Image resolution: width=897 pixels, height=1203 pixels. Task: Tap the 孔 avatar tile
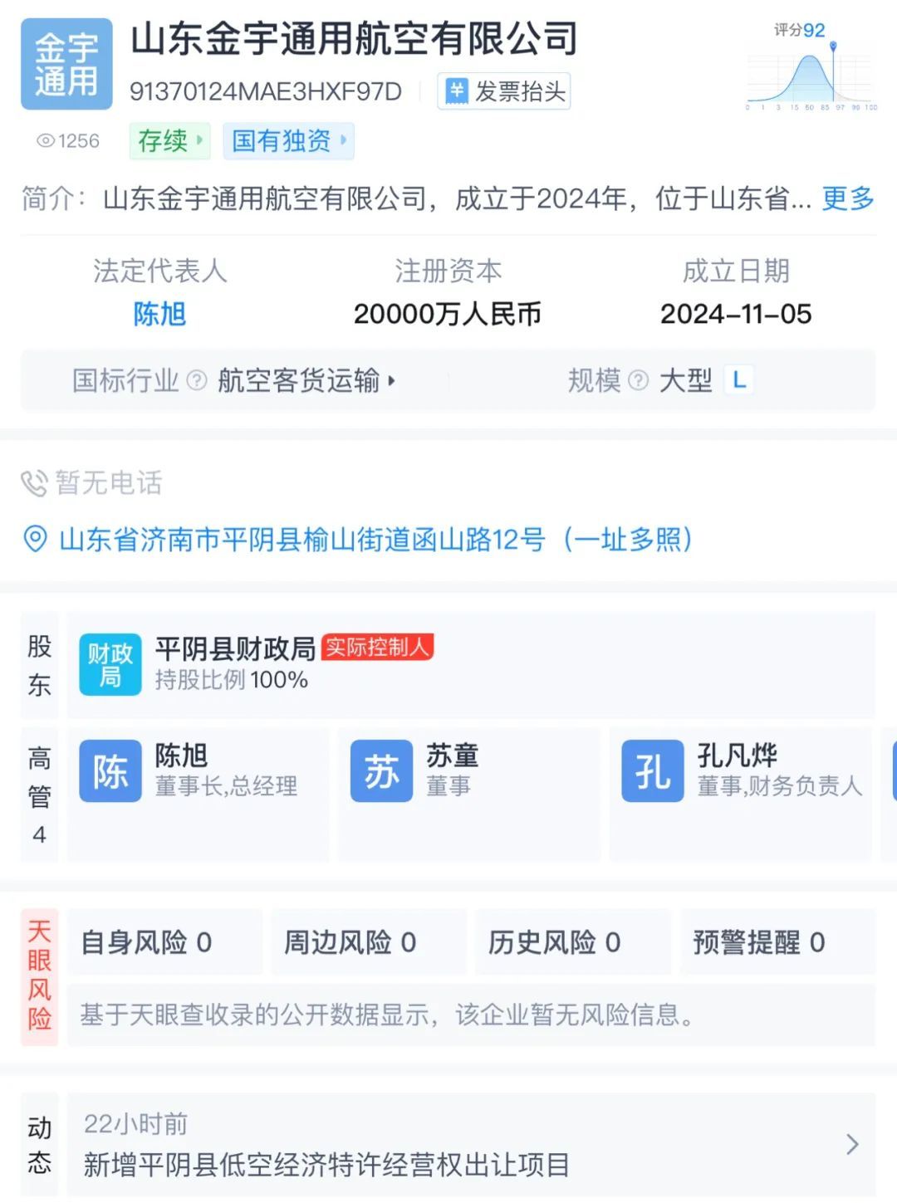tap(653, 771)
